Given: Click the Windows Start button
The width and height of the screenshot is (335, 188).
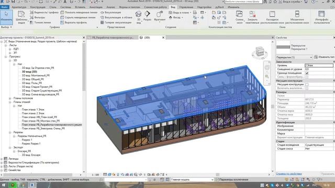Looking at the screenshot, I should pyautogui.click(x=4, y=185).
